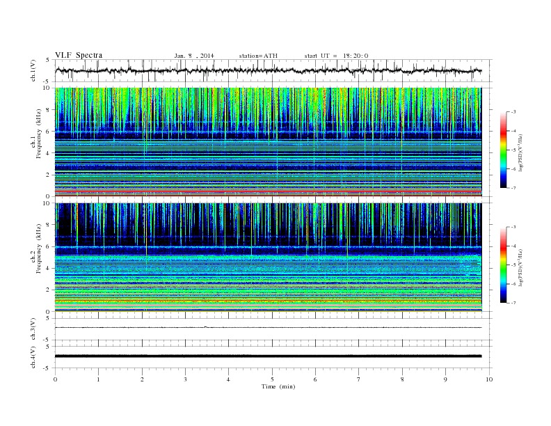Click the "ch.1(V)" axis label
The image size is (551, 426).
click(x=33, y=70)
